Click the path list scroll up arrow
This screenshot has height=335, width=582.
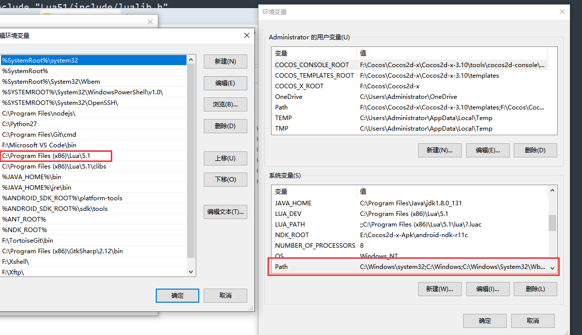(191, 60)
